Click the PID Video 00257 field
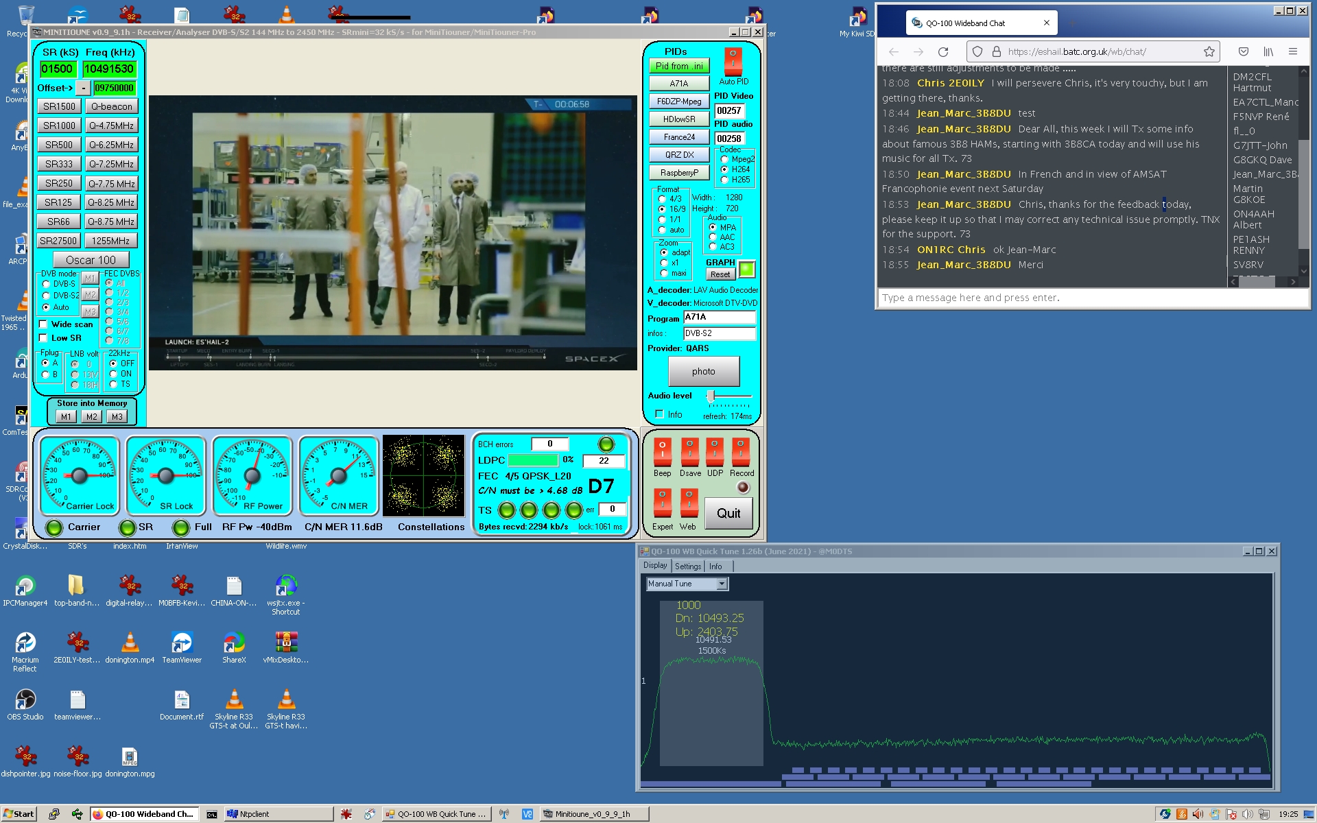The width and height of the screenshot is (1317, 823). coord(728,110)
